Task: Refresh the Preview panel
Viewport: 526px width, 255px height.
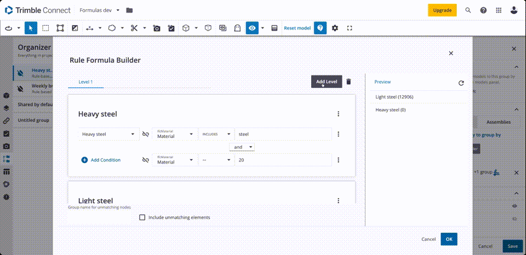Action: point(461,83)
